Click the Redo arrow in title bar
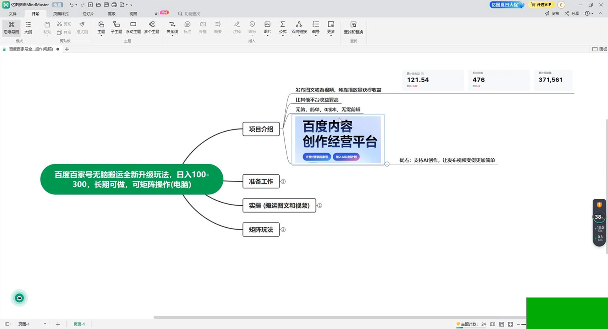608x329 pixels. [x=83, y=4]
